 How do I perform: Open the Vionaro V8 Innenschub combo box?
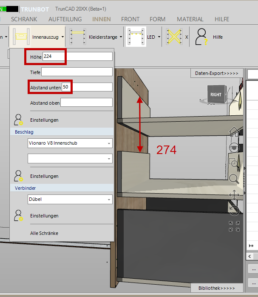pyautogui.click(x=70, y=143)
